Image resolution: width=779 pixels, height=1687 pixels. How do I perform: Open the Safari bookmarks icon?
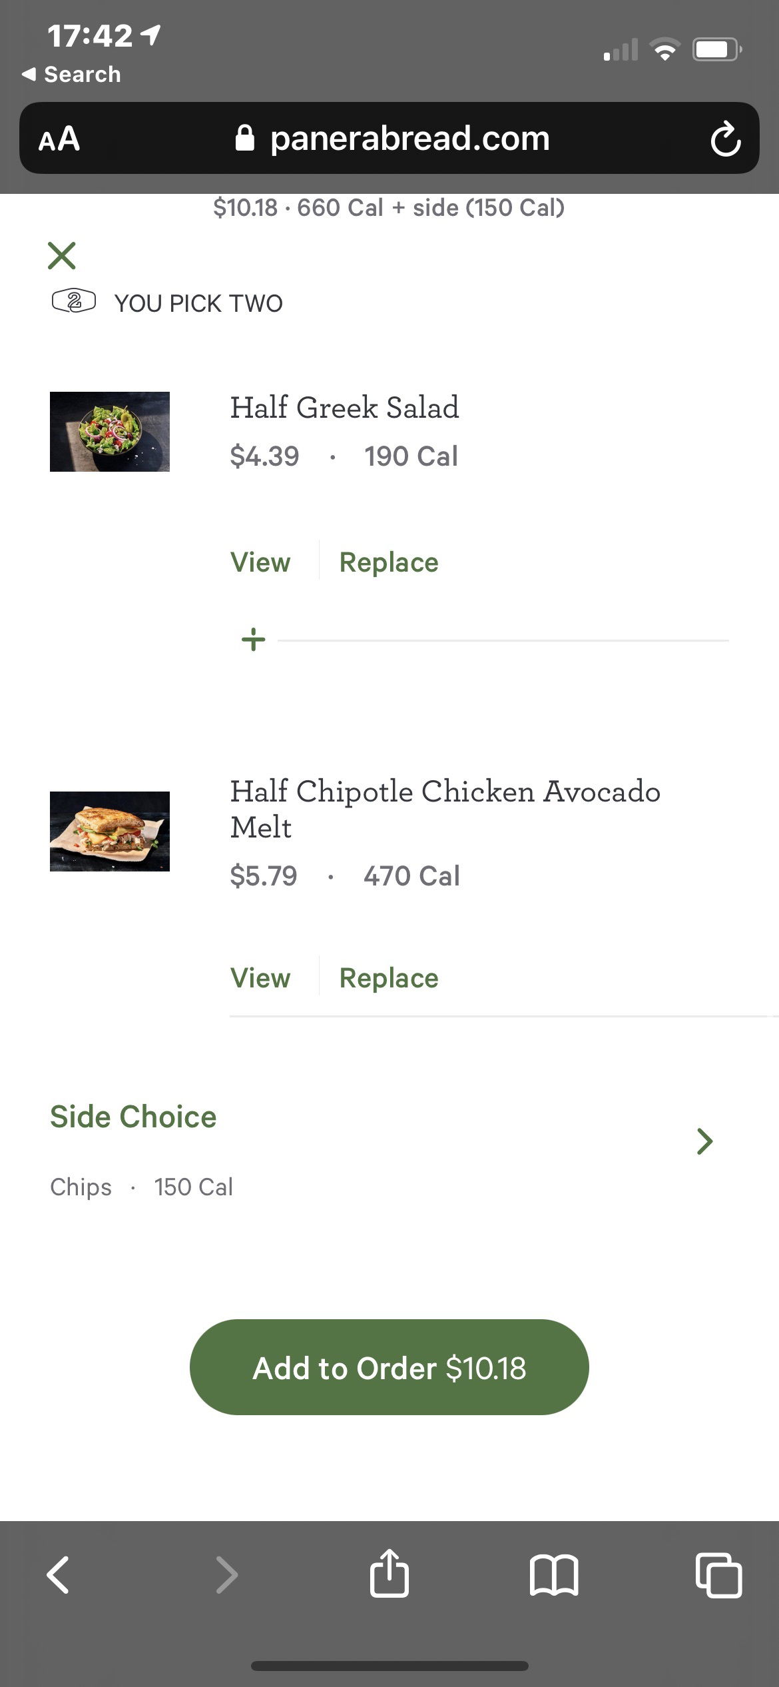[554, 1575]
